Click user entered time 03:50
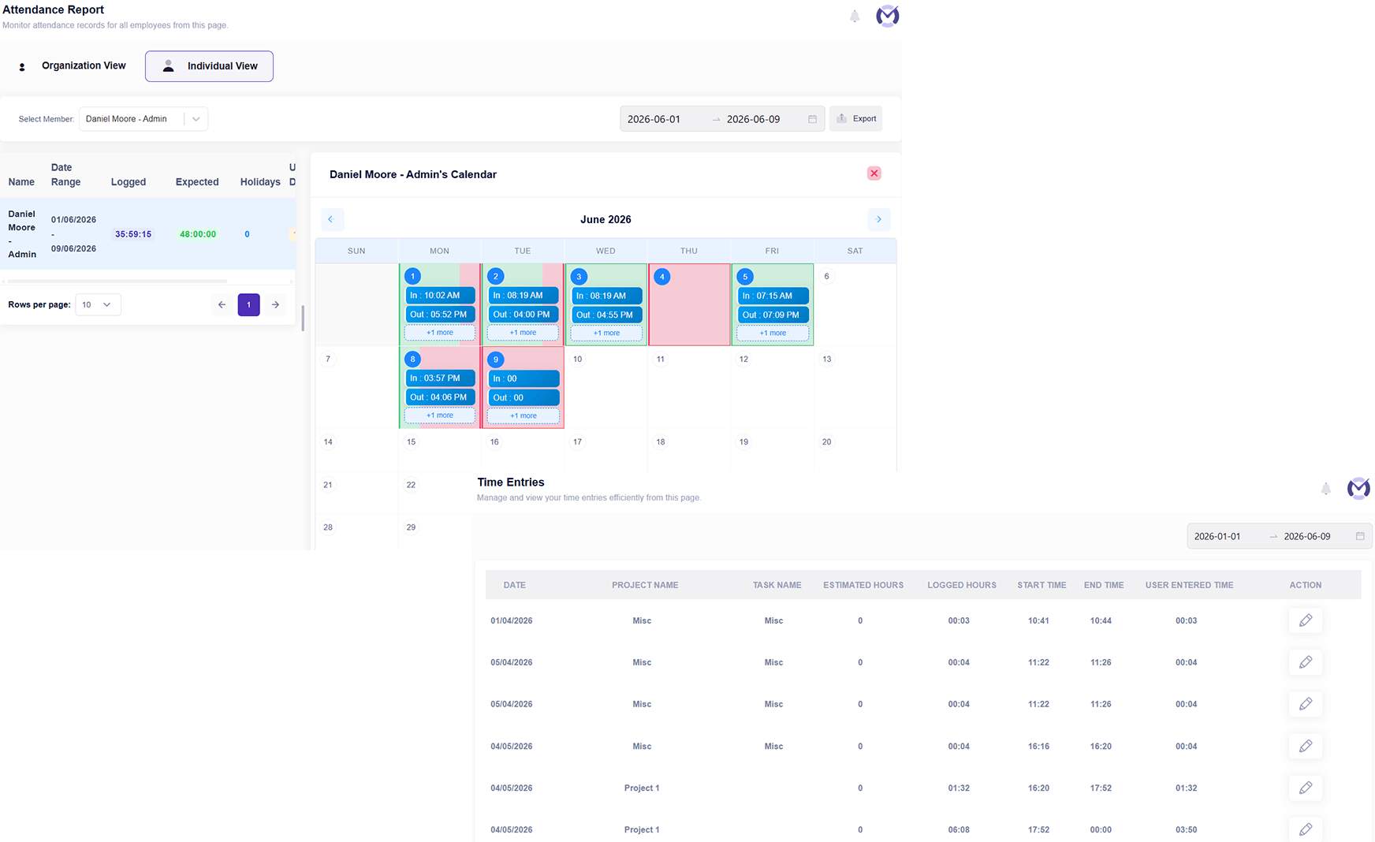The image size is (1375, 842). pos(1186,829)
